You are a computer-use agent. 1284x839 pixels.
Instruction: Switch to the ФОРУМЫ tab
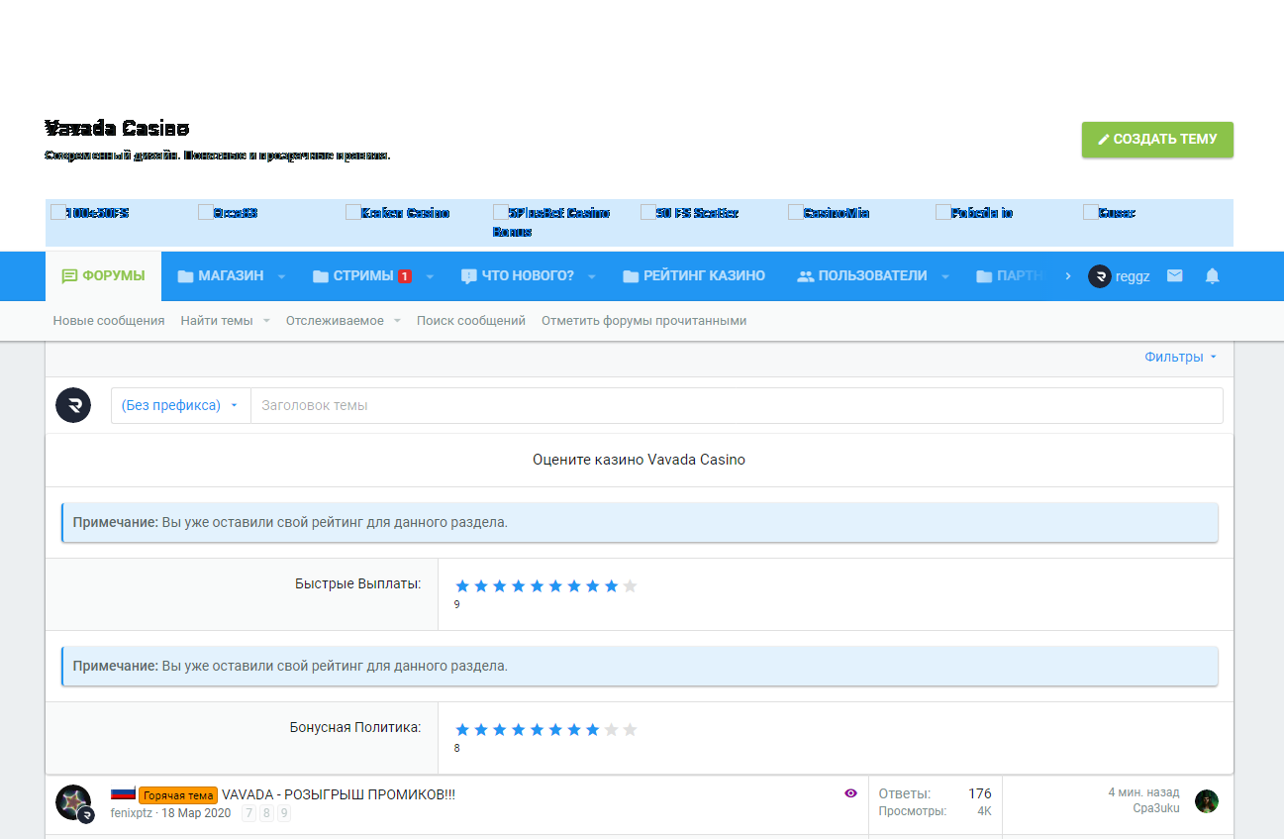pos(103,276)
